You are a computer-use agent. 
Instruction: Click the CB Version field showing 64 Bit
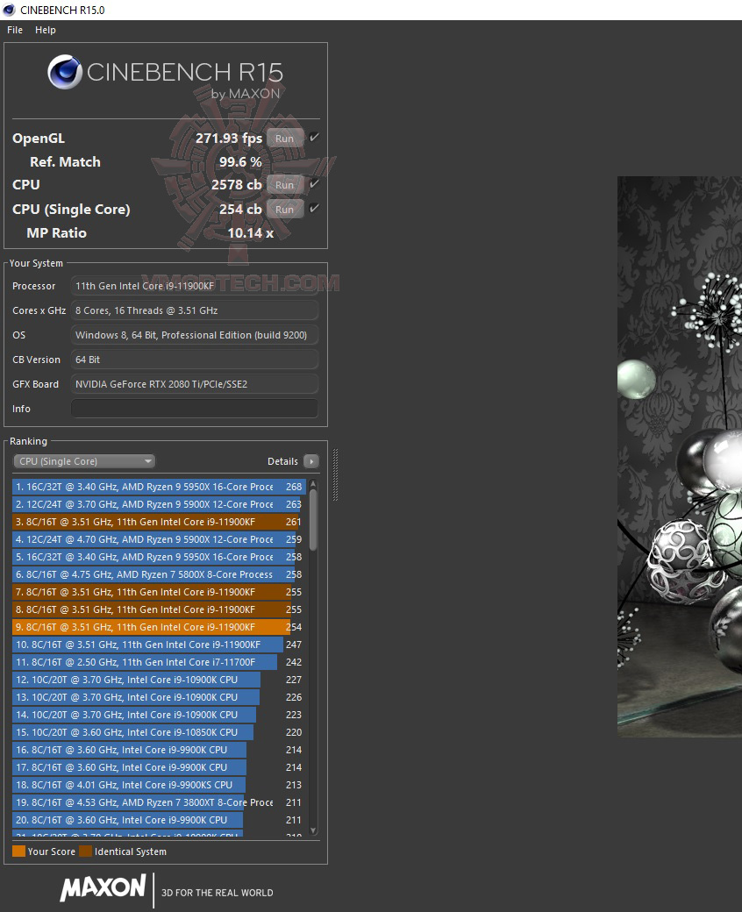(194, 360)
